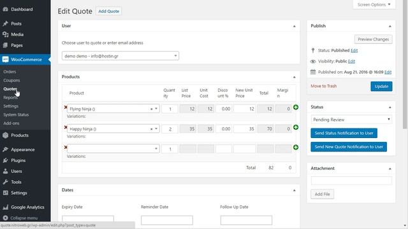Click the Expiry Date field
Screen dimensions: 408x229
[x=88, y=220]
